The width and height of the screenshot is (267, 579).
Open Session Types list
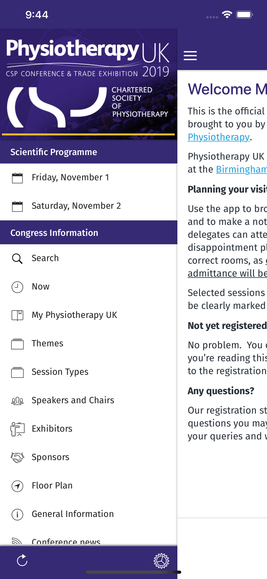[x=89, y=372]
